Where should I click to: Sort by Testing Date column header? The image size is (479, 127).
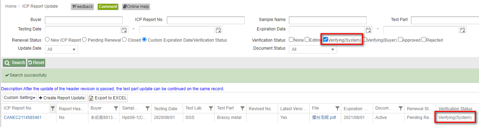click(166, 109)
